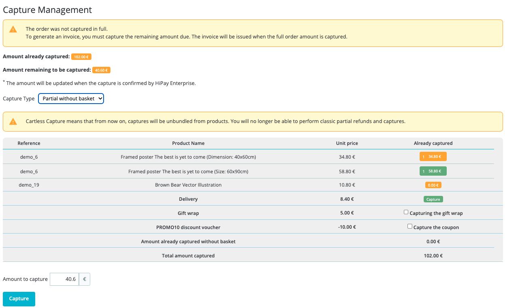Viewport: 505px width, 308px height.
Task: Click the 34.80 € unit price cell
Action: (x=347, y=157)
